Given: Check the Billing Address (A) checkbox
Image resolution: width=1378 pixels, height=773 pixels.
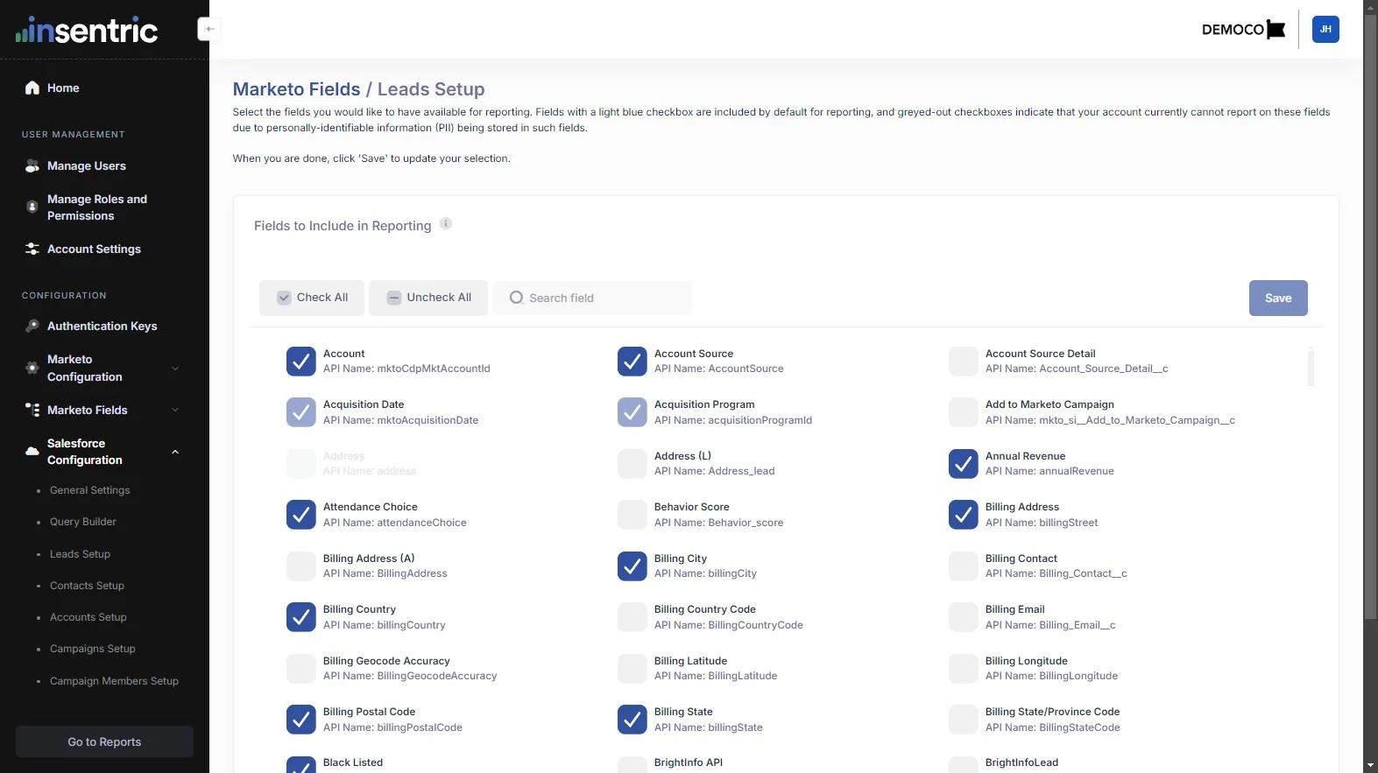Looking at the screenshot, I should click(x=301, y=566).
